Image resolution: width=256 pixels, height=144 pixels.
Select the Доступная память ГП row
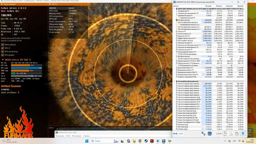tap(210, 68)
